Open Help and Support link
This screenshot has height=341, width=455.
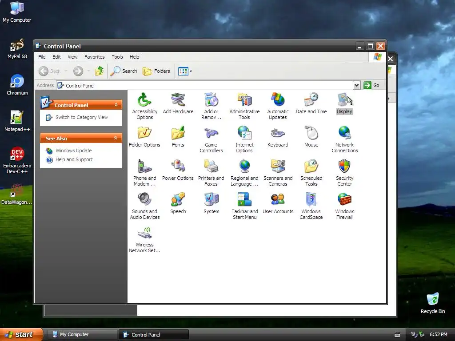74,159
